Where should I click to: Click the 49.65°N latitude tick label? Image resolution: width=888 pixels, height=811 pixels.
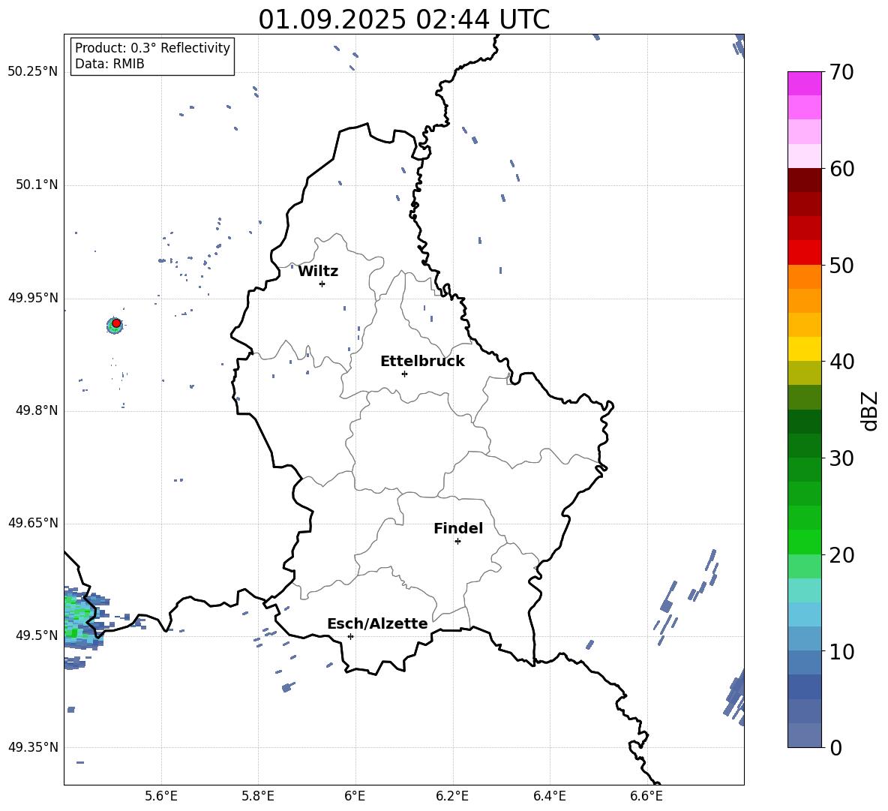click(x=33, y=523)
